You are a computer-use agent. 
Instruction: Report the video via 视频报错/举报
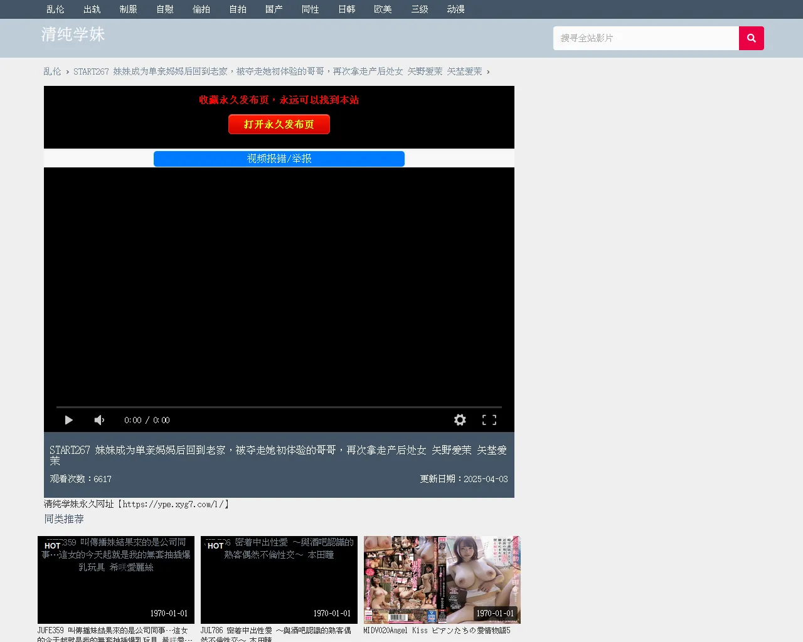pos(279,159)
